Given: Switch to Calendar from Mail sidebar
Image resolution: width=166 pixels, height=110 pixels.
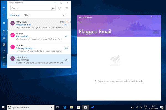Looking at the screenshot, I should click(4, 45).
